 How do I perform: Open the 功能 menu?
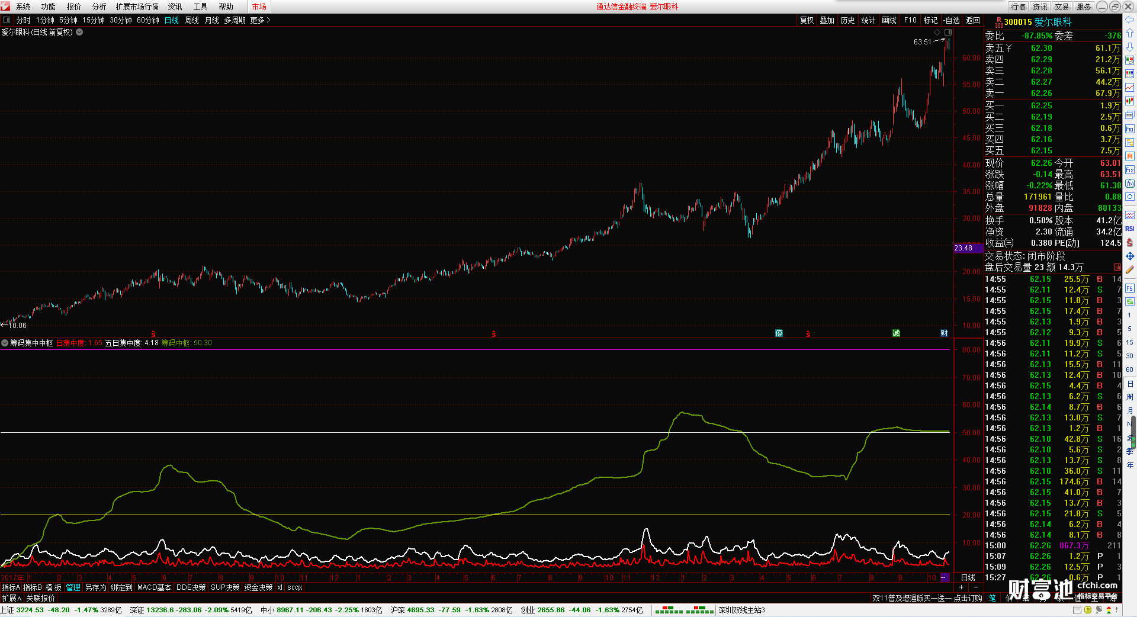tap(49, 7)
